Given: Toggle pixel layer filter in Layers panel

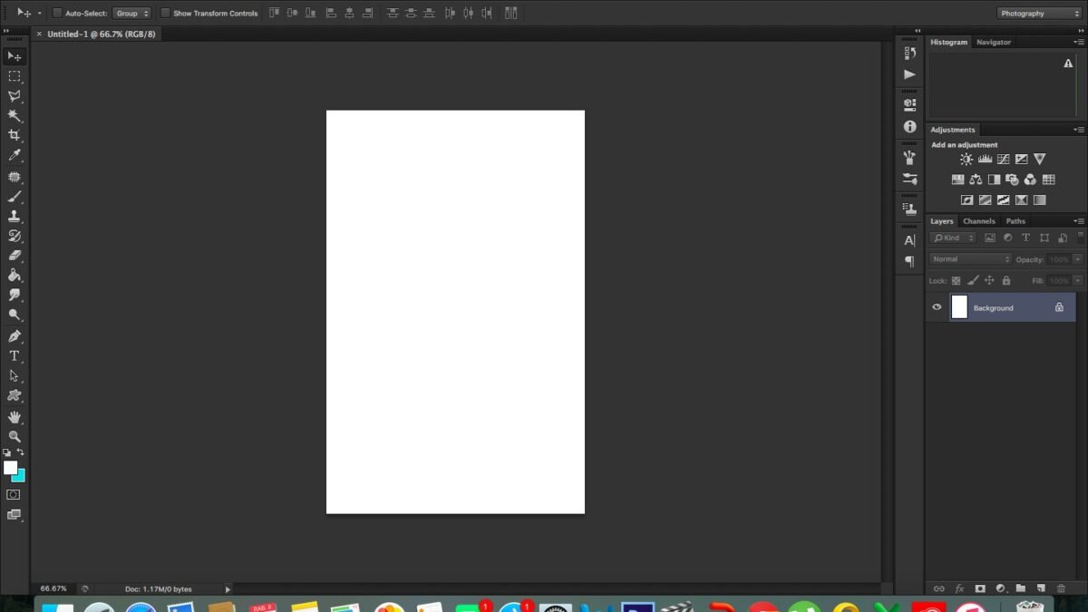Looking at the screenshot, I should (989, 238).
